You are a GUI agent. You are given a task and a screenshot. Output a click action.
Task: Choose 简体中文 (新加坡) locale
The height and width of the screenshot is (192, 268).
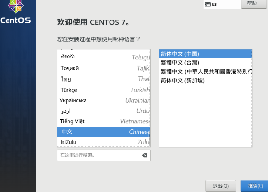(x=205, y=80)
